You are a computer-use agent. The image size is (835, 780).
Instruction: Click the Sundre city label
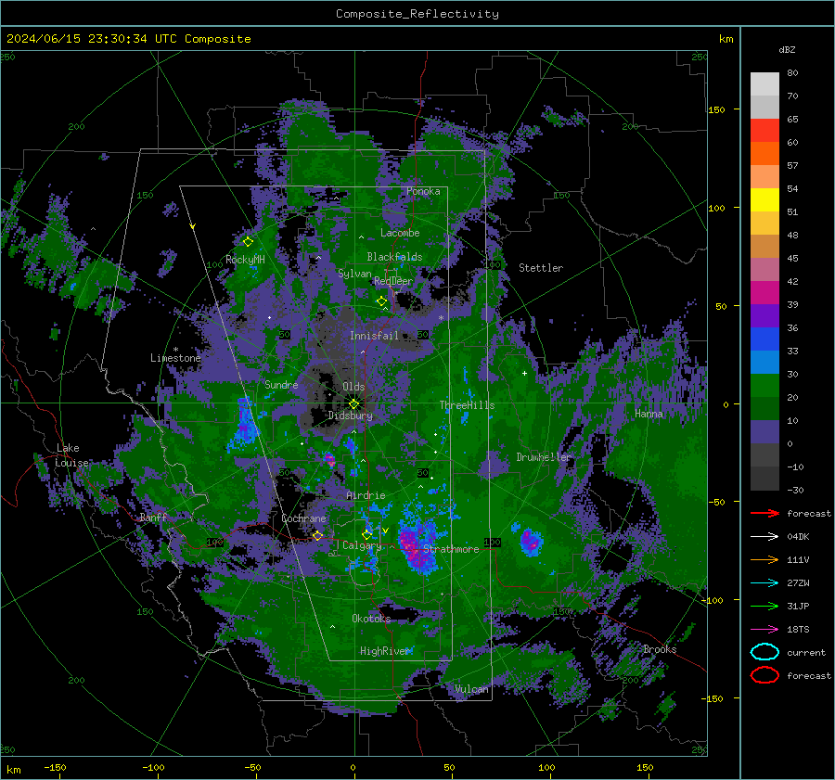[x=281, y=384]
